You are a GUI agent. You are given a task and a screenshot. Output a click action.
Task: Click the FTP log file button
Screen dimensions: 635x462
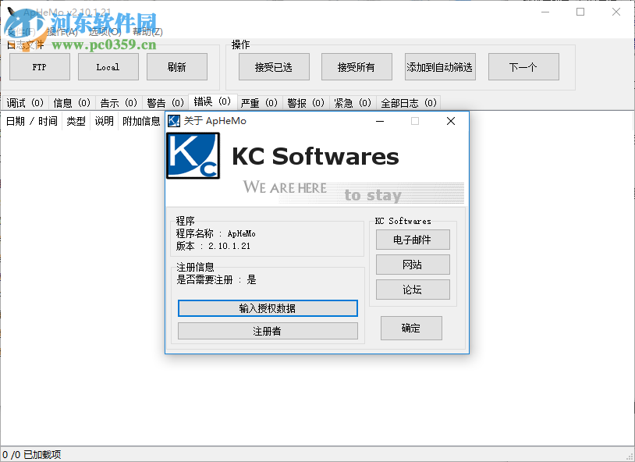coord(40,67)
